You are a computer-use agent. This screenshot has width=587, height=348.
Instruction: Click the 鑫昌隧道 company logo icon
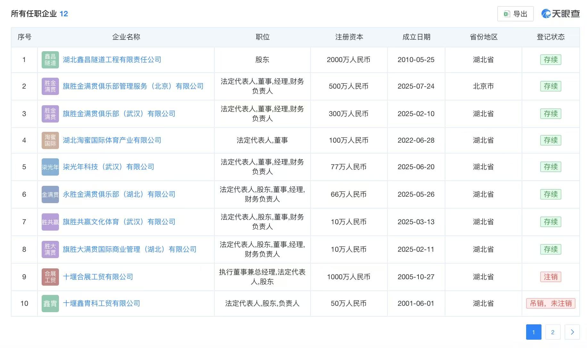tap(50, 60)
